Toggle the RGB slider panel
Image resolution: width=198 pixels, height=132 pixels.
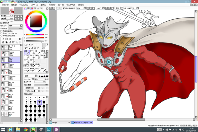tap(29, 8)
